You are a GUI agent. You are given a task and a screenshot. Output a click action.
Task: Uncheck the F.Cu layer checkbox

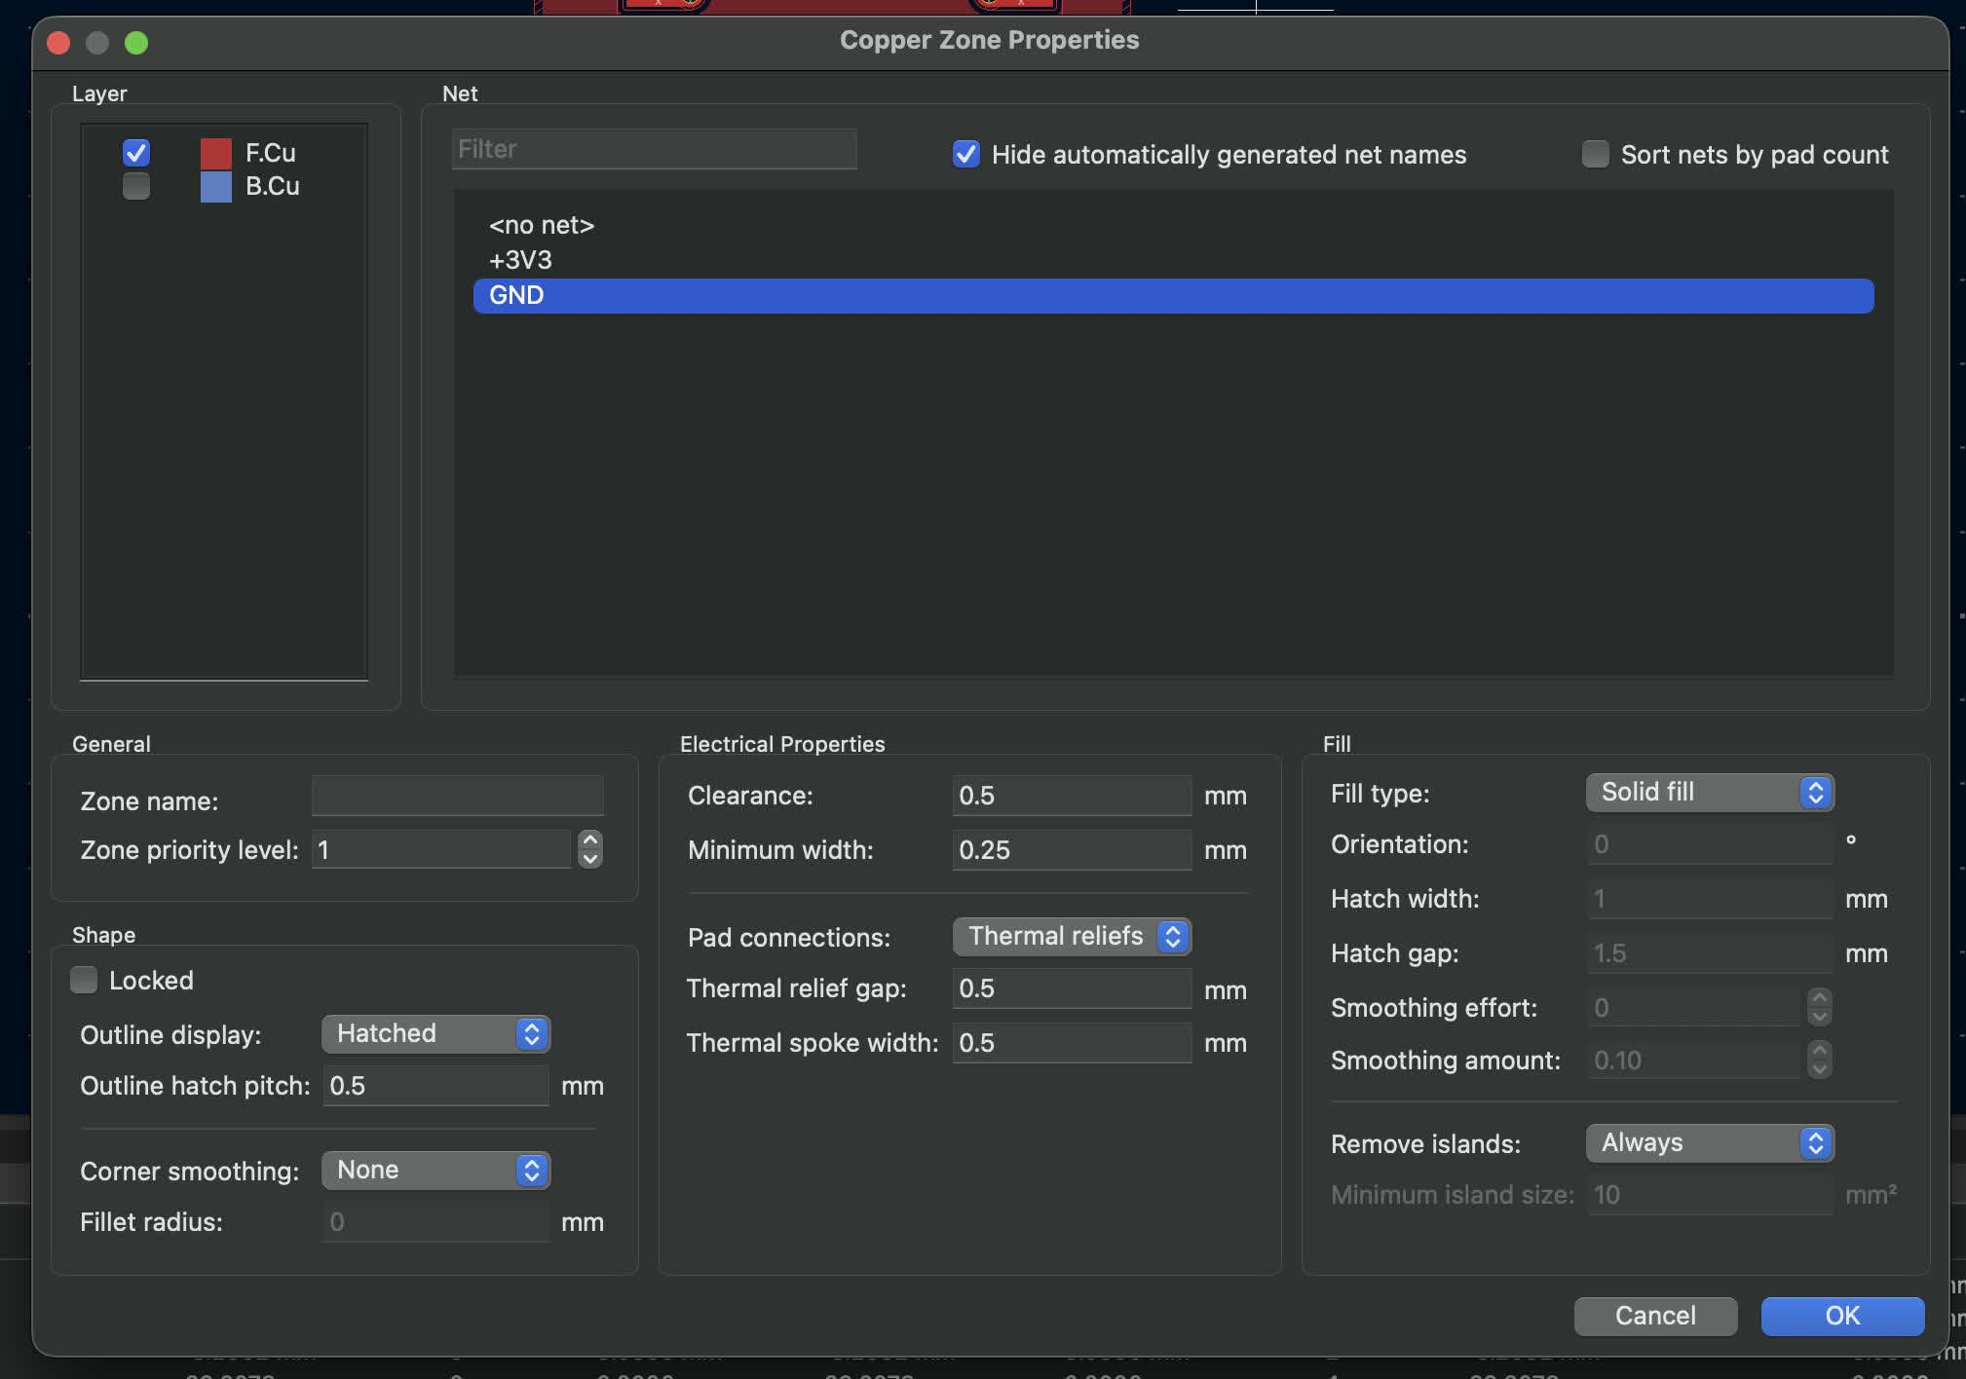136,153
